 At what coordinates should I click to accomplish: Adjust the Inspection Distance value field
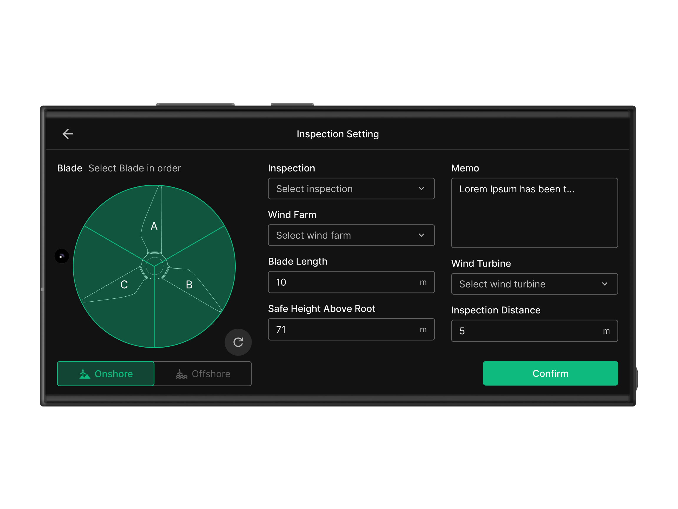point(534,331)
